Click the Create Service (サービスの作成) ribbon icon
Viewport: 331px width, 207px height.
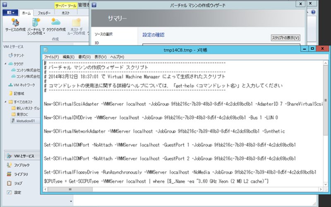click(x=15, y=25)
